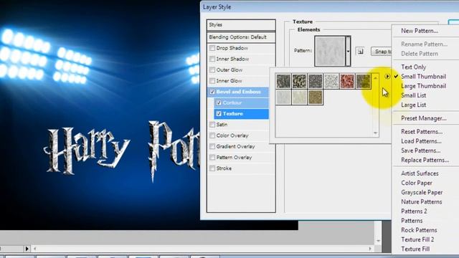Enable the Pattern Overlay checkbox

212,158
